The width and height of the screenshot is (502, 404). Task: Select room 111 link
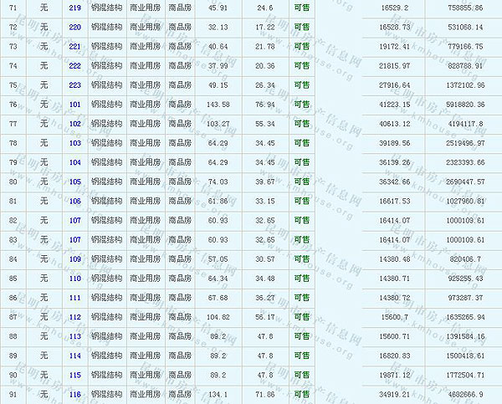point(75,297)
